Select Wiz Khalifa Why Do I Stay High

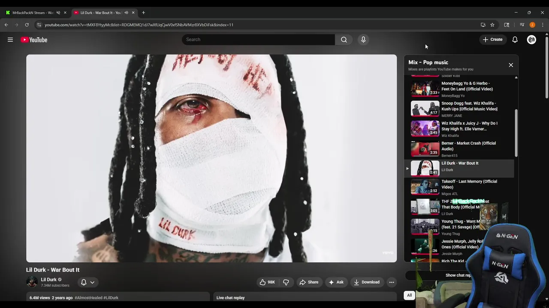(459, 129)
